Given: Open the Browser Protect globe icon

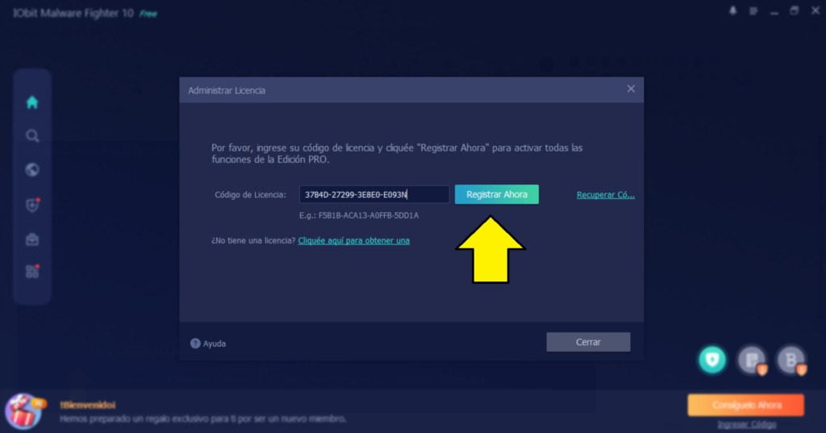Looking at the screenshot, I should (32, 169).
